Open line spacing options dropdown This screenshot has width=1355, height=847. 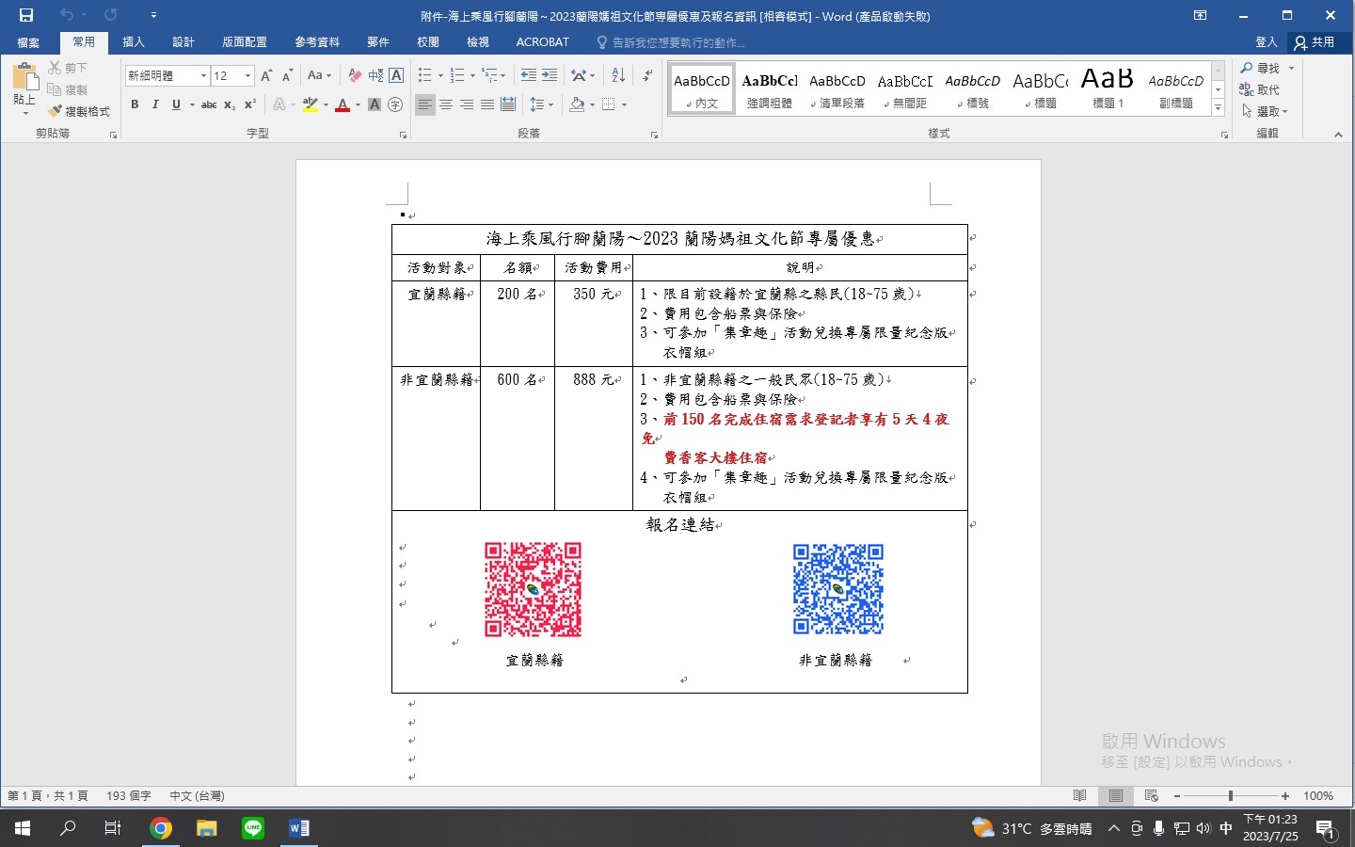coord(541,104)
